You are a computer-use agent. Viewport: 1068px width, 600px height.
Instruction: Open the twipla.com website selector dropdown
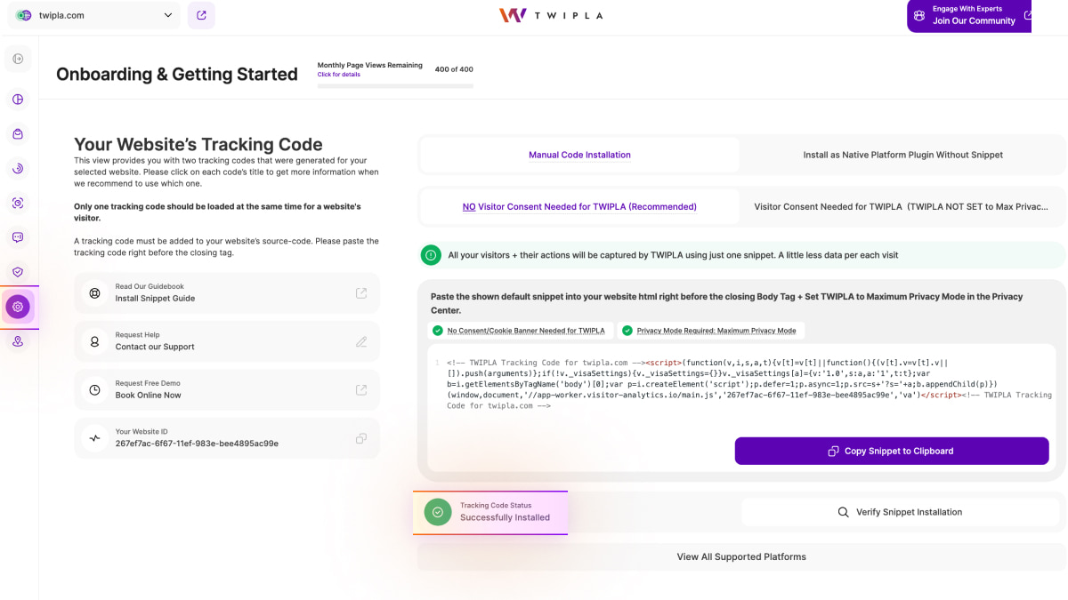pyautogui.click(x=93, y=15)
